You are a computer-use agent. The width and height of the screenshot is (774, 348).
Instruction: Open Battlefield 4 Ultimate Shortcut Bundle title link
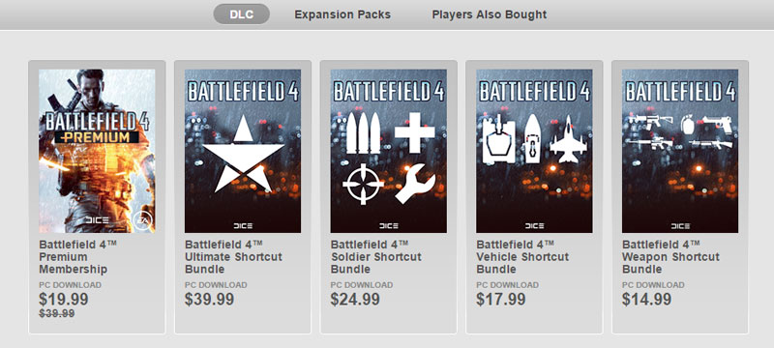point(233,257)
